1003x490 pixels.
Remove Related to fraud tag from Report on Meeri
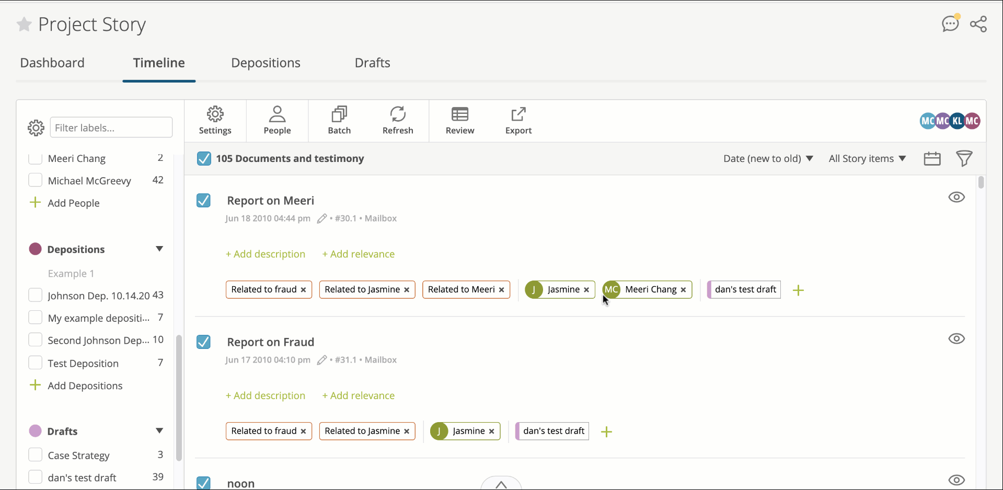coord(303,290)
